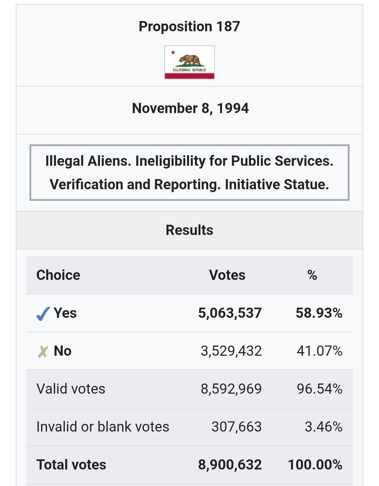Click the blue Yes checkmark icon
Viewport: 379px width, 486px height.
pyautogui.click(x=43, y=314)
